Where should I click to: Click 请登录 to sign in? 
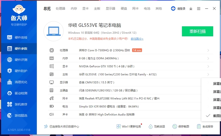178,9
